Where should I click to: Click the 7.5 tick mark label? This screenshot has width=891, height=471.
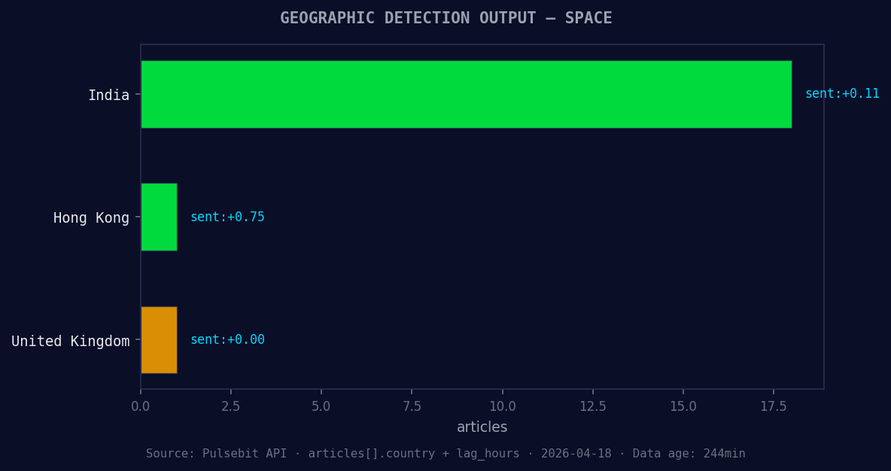click(x=412, y=405)
